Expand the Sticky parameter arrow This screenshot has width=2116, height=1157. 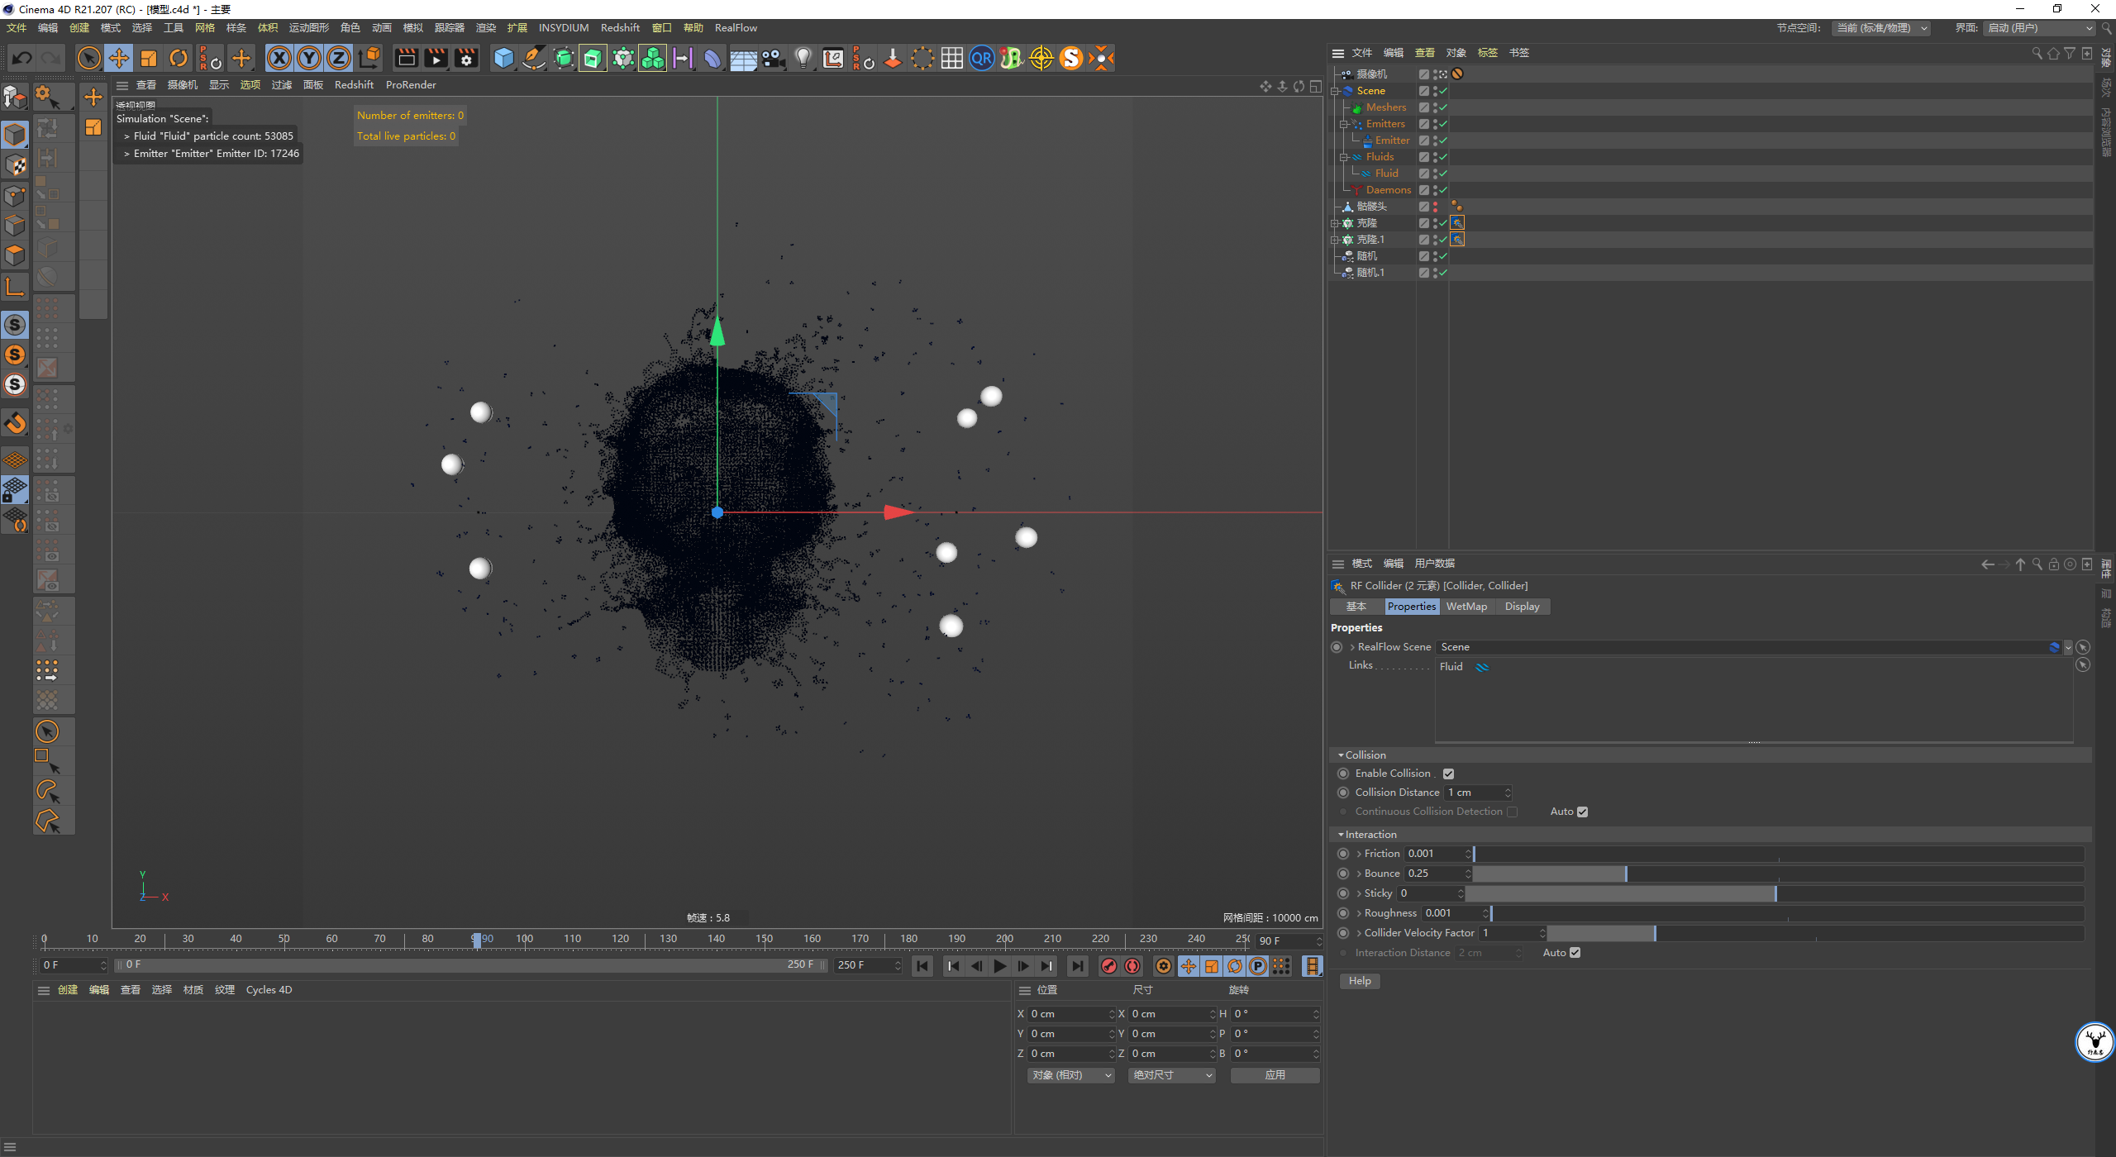(1359, 893)
